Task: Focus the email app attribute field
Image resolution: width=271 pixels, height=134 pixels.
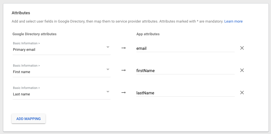Action: coord(185,48)
